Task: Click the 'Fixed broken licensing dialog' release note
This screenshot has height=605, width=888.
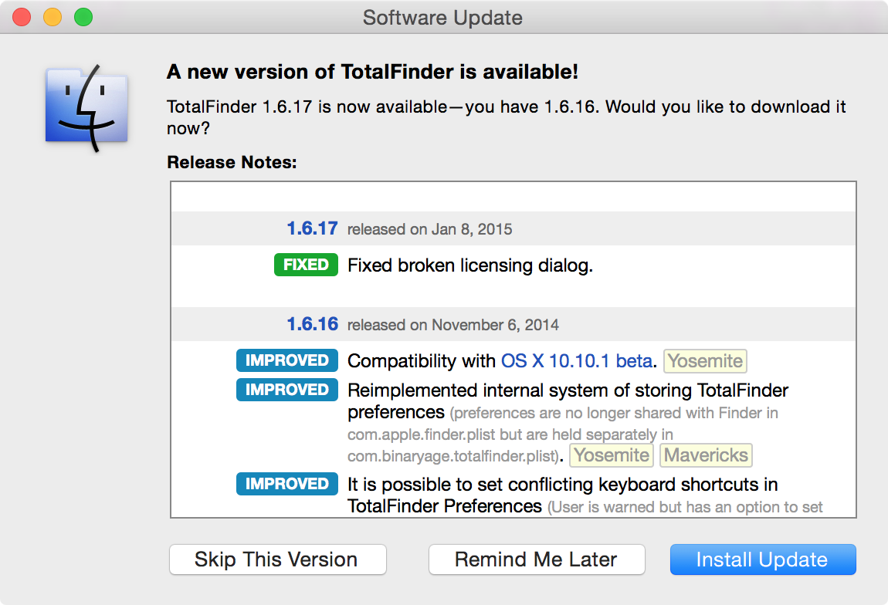Action: point(470,265)
